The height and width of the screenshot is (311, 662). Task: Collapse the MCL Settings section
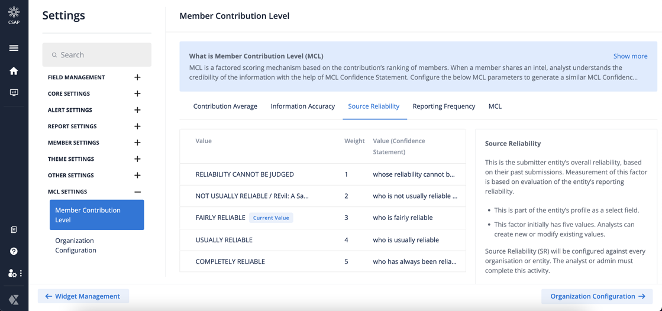click(137, 192)
